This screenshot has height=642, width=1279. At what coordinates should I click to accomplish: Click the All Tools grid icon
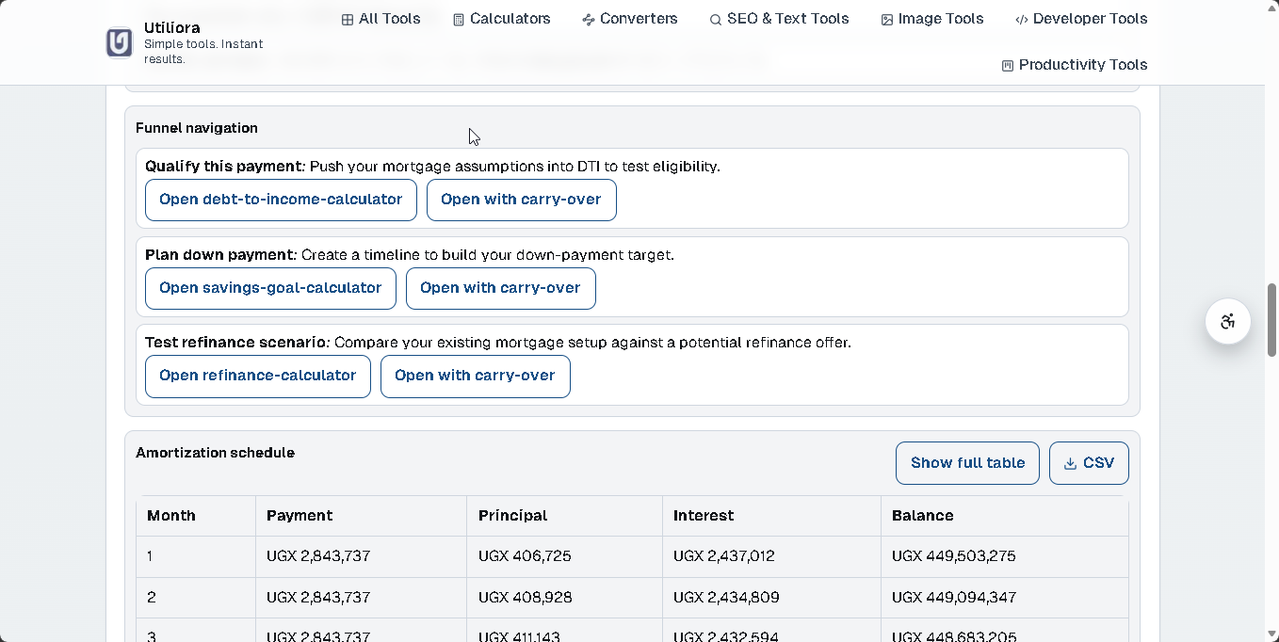348,20
